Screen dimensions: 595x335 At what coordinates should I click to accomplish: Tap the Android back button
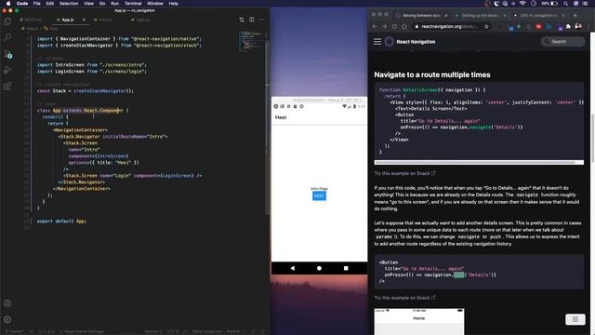[x=292, y=268]
